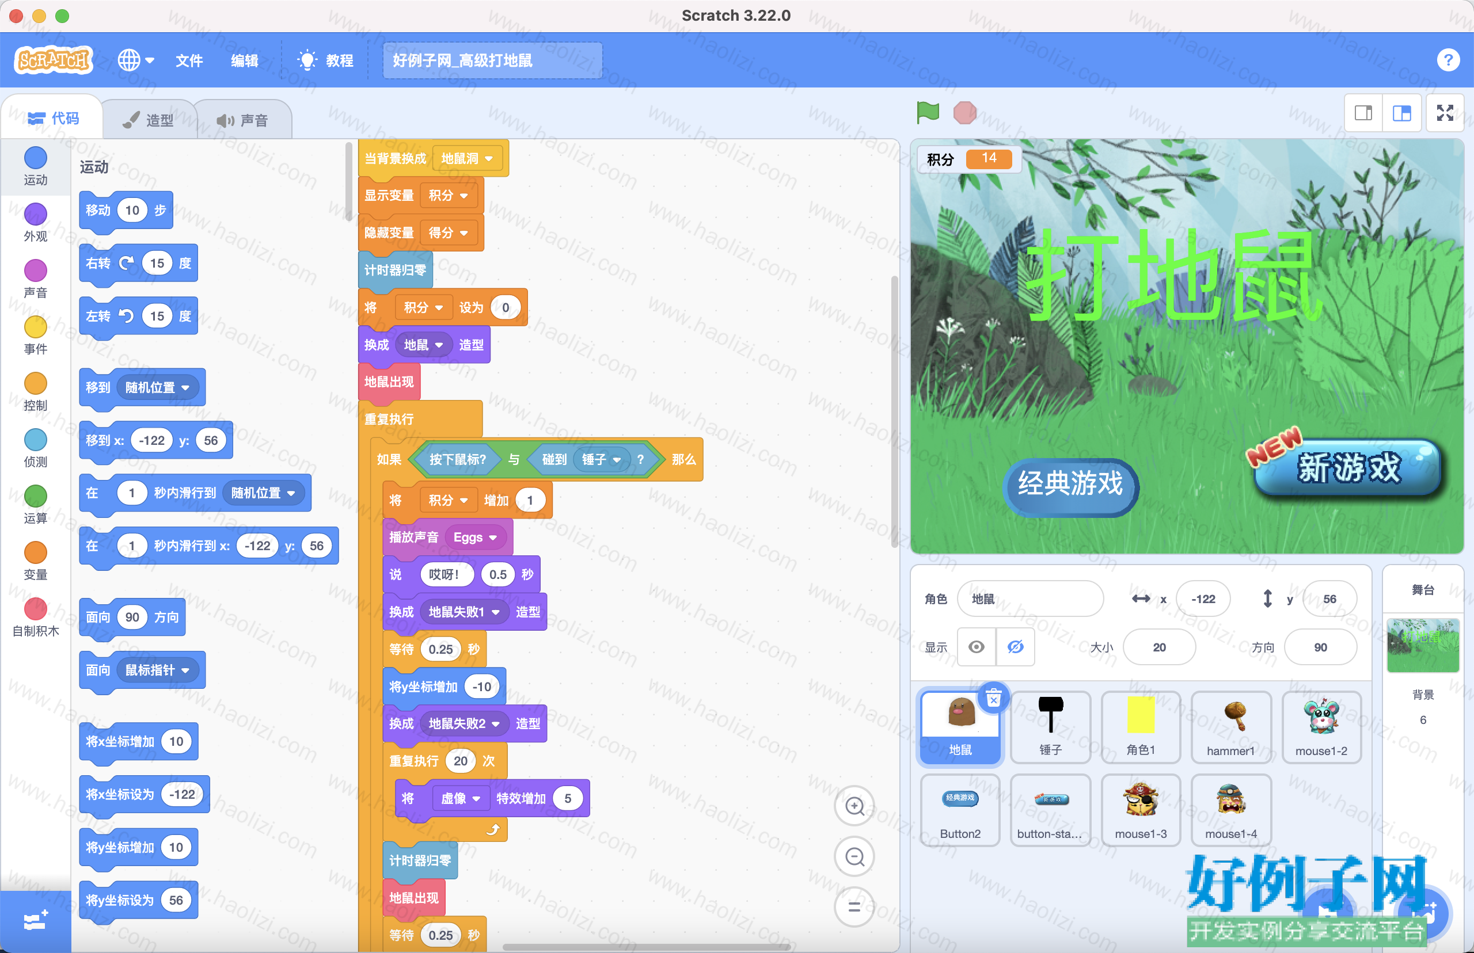Switch to large stage layout
Image resolution: width=1474 pixels, height=953 pixels.
[1402, 113]
